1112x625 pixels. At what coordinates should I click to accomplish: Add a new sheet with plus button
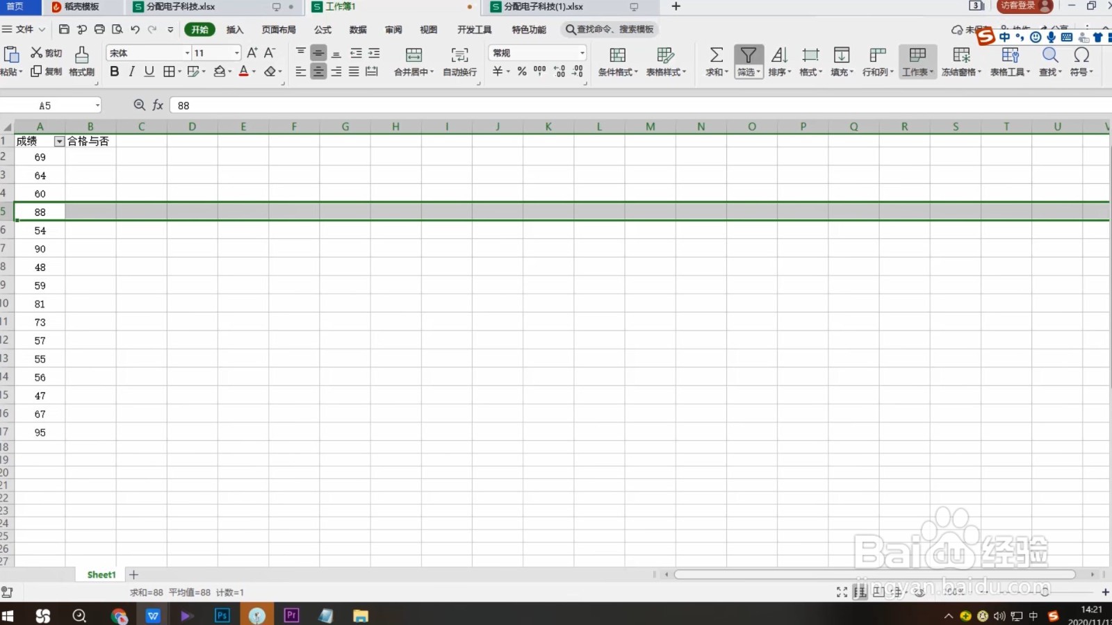point(134,574)
